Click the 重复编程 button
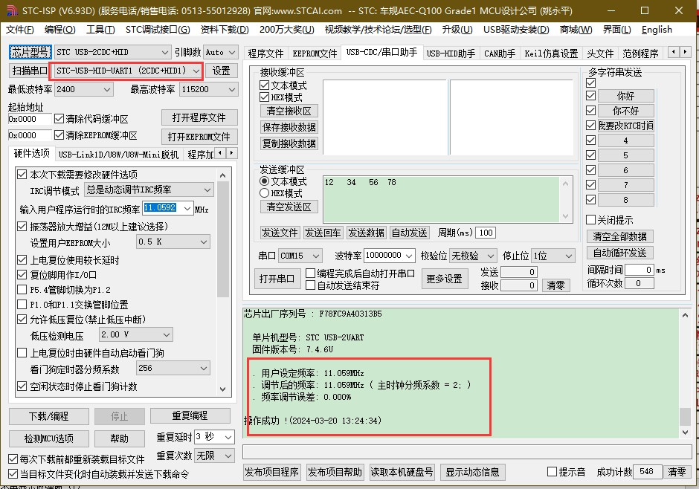This screenshot has width=699, height=489. [x=190, y=415]
